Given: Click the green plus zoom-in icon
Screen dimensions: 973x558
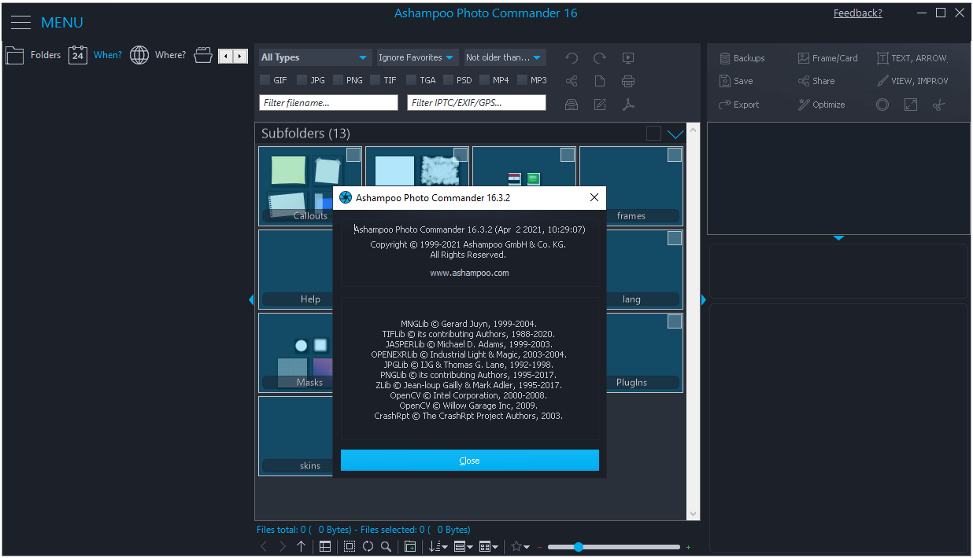Looking at the screenshot, I should [x=688, y=547].
